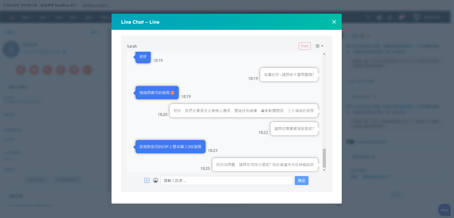
Task: Follow the 返回我的正式帳戶 link at top
Action: pos(96,5)
